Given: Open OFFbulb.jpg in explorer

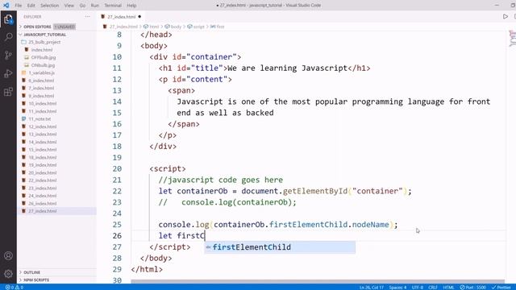Looking at the screenshot, I should (x=44, y=57).
